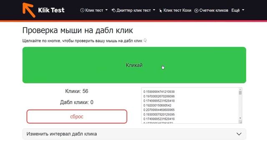The width and height of the screenshot is (267, 150).
Task: Click the log scrollbar down arrow
Action: [x=240, y=118]
